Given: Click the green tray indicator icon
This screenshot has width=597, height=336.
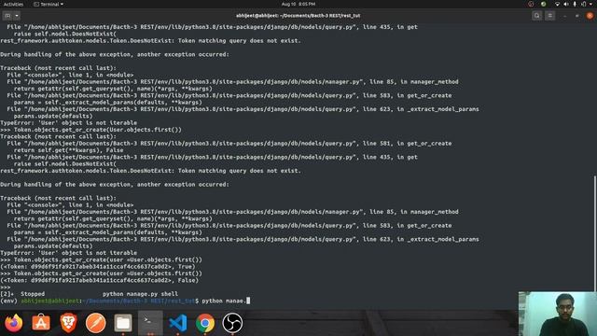Looking at the screenshot, I should point(543,4).
